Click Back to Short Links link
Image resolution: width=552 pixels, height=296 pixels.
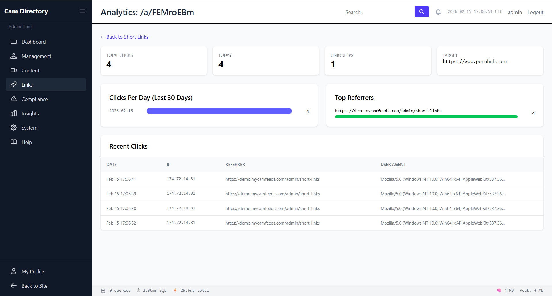coord(124,37)
